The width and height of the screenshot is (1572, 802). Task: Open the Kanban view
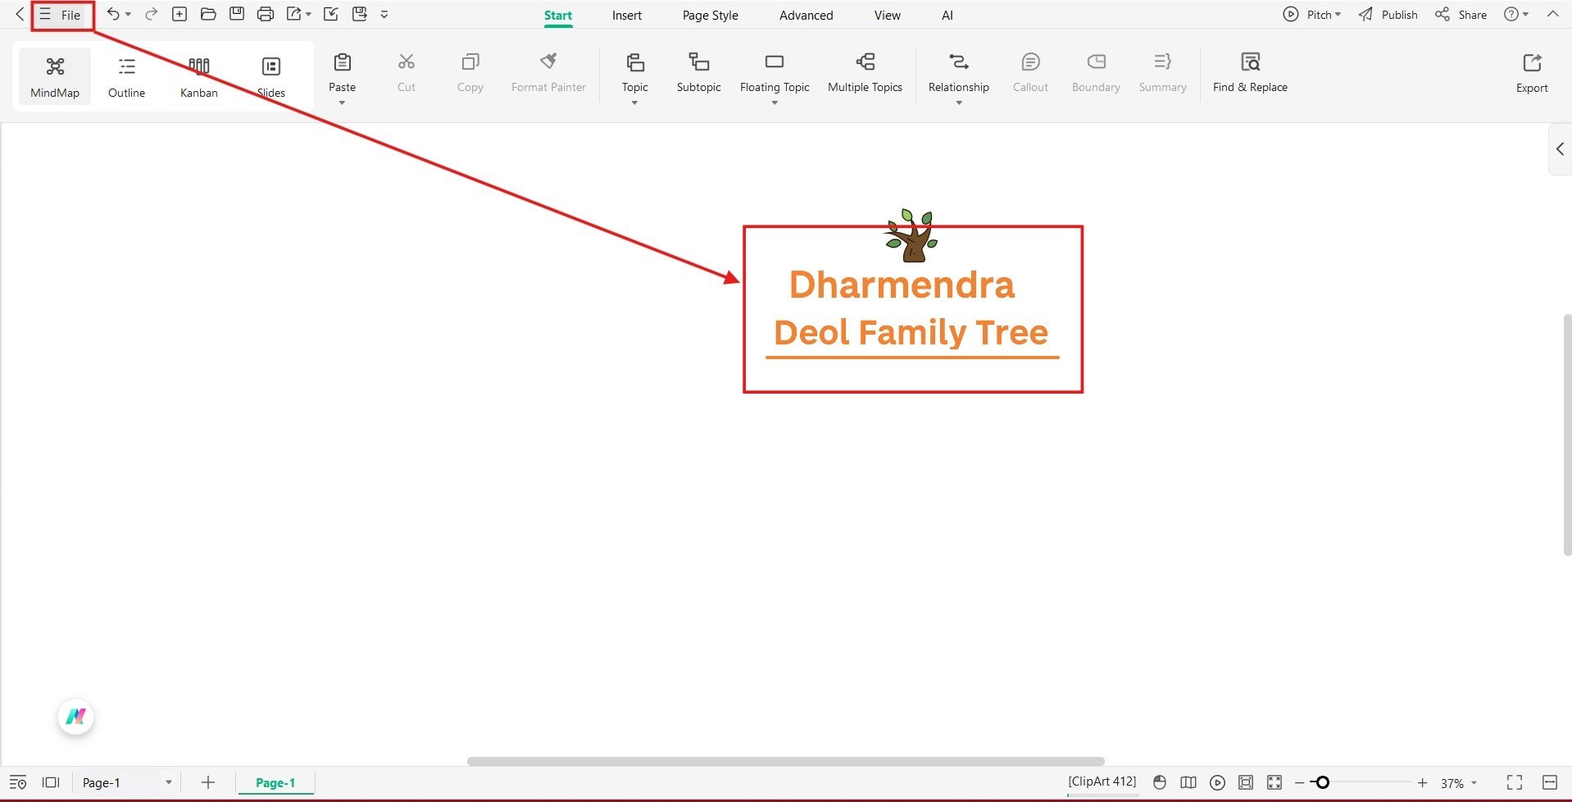pos(198,75)
